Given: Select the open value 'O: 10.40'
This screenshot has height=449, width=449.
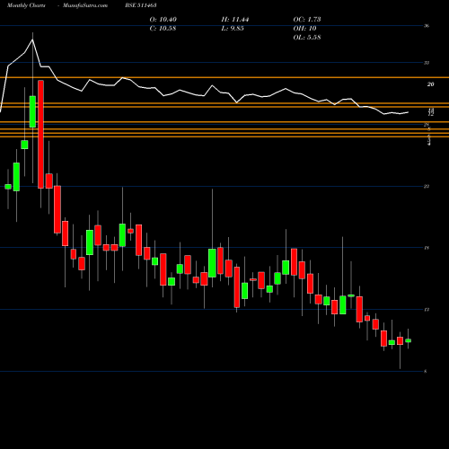Looking at the screenshot, I should [x=163, y=20].
